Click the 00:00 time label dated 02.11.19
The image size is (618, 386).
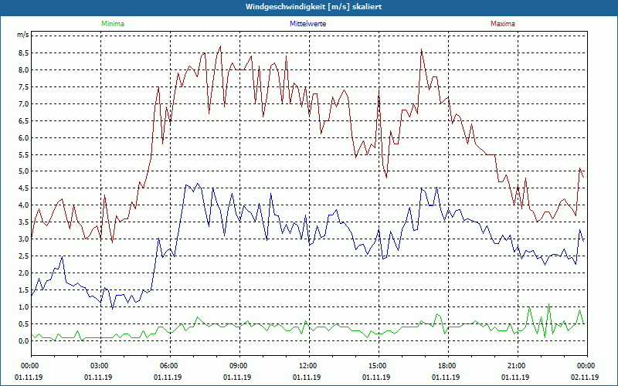pyautogui.click(x=587, y=365)
